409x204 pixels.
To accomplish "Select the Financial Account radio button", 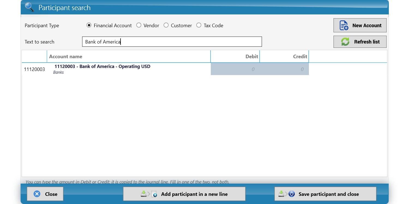I will [89, 25].
